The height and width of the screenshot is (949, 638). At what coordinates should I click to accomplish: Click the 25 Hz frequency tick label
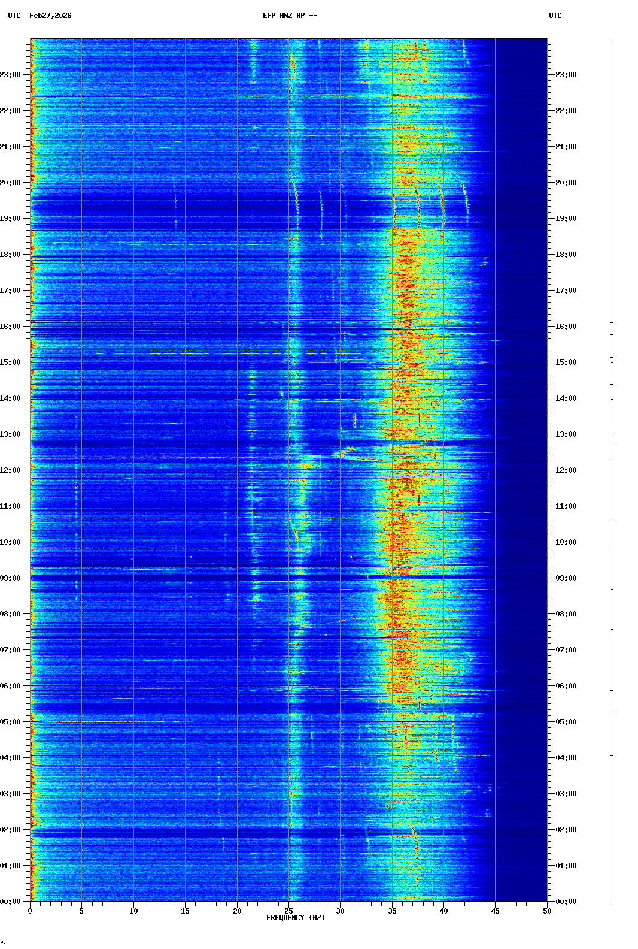point(288,911)
